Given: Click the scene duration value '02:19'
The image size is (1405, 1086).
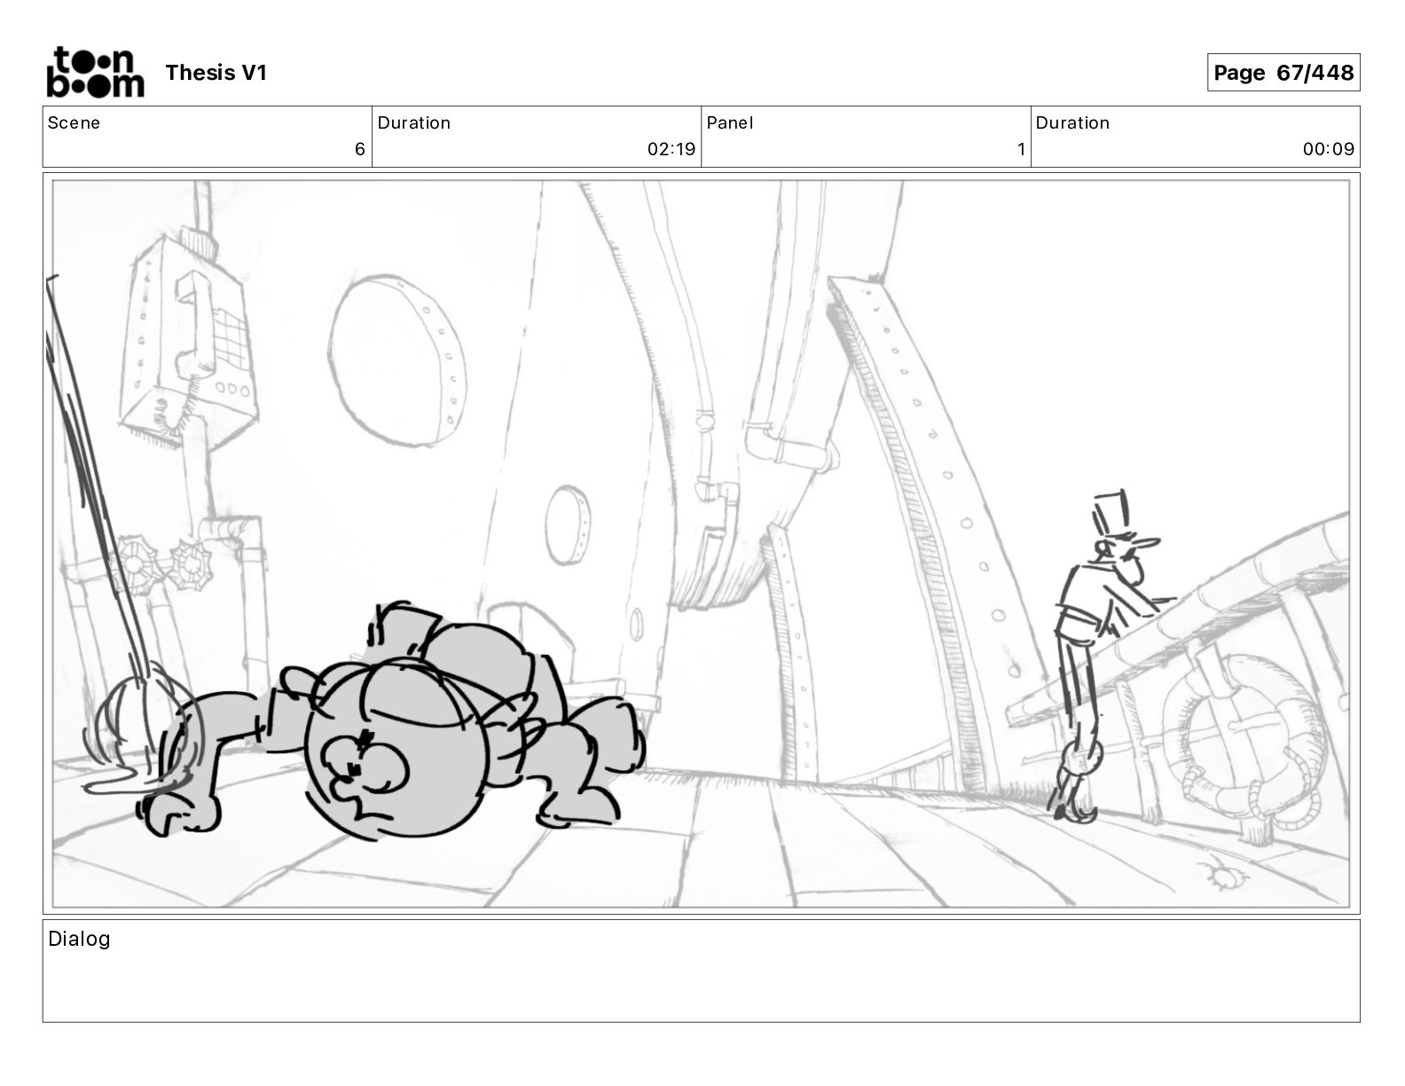Looking at the screenshot, I should (671, 149).
